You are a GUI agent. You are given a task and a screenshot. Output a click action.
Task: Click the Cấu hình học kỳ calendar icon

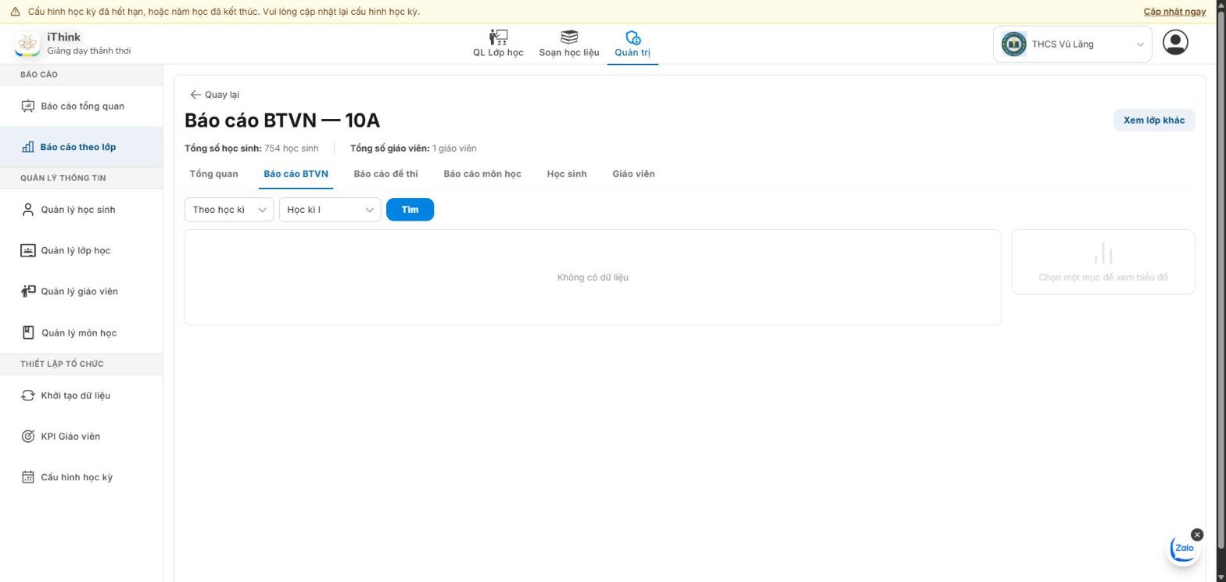28,477
